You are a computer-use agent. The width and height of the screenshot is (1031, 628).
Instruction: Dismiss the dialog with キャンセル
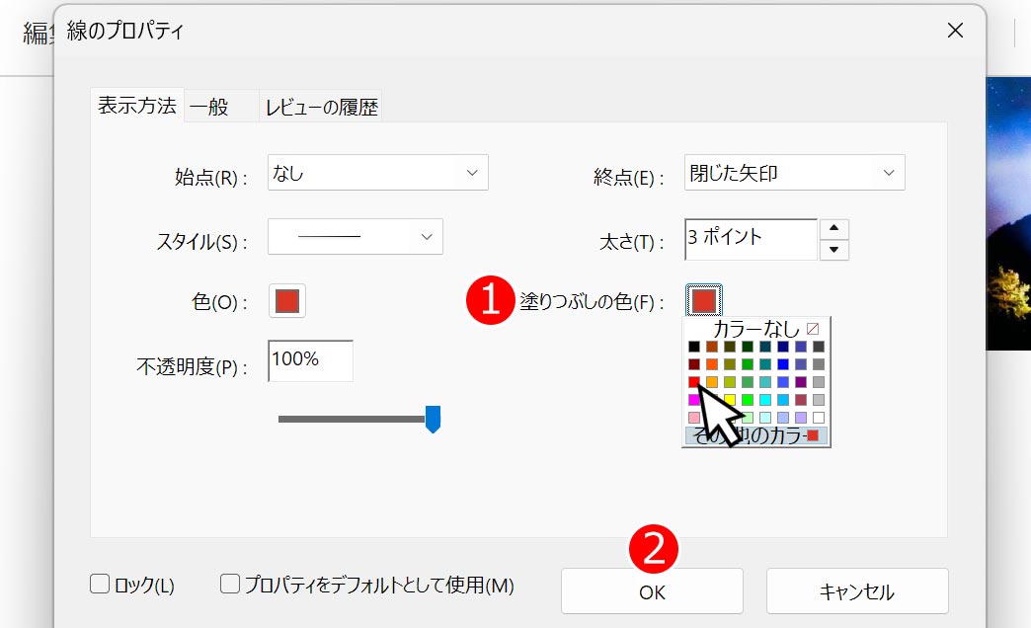(857, 590)
